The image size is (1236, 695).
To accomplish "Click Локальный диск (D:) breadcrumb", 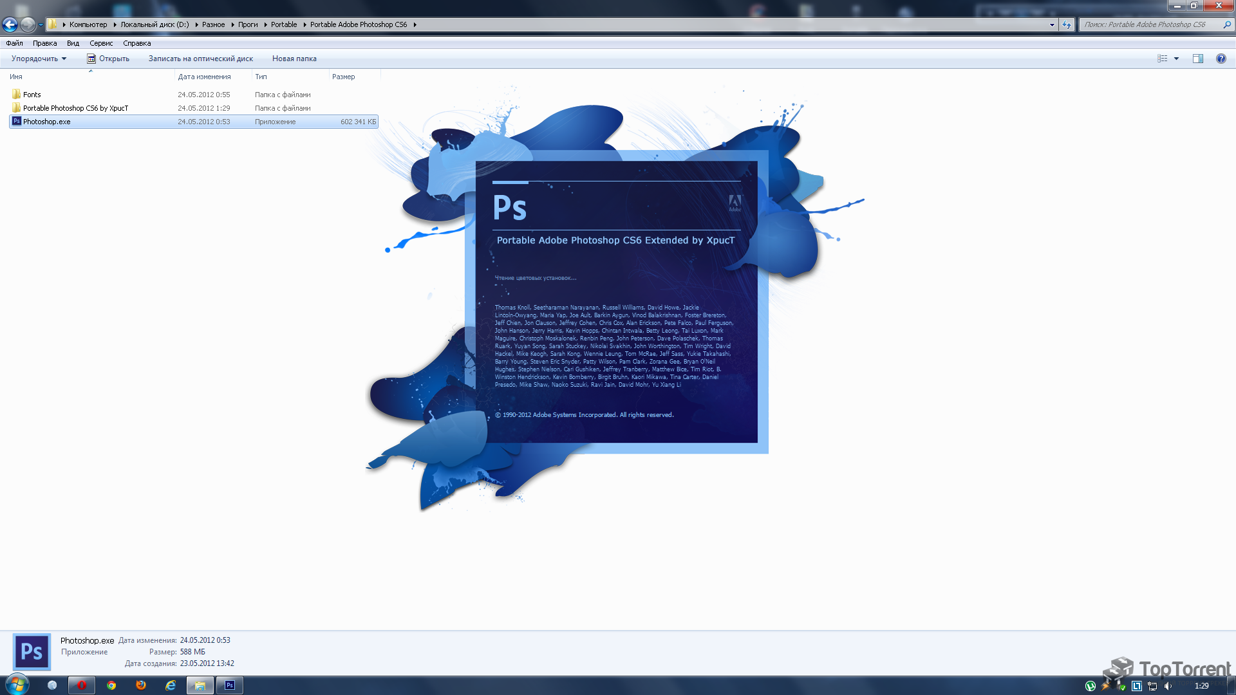I will (154, 24).
